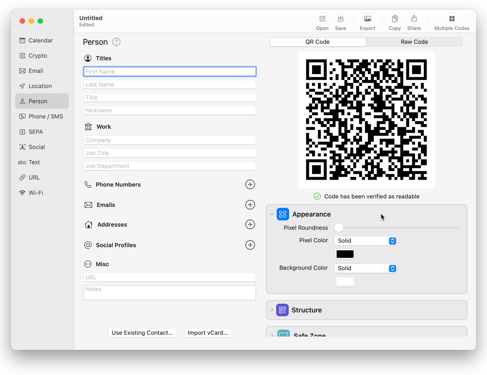Add a new email entry
Viewport: 487px width, 375px height.
pyautogui.click(x=250, y=205)
